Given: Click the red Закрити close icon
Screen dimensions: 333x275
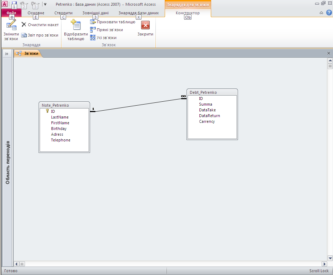Looking at the screenshot, I should pos(145,25).
